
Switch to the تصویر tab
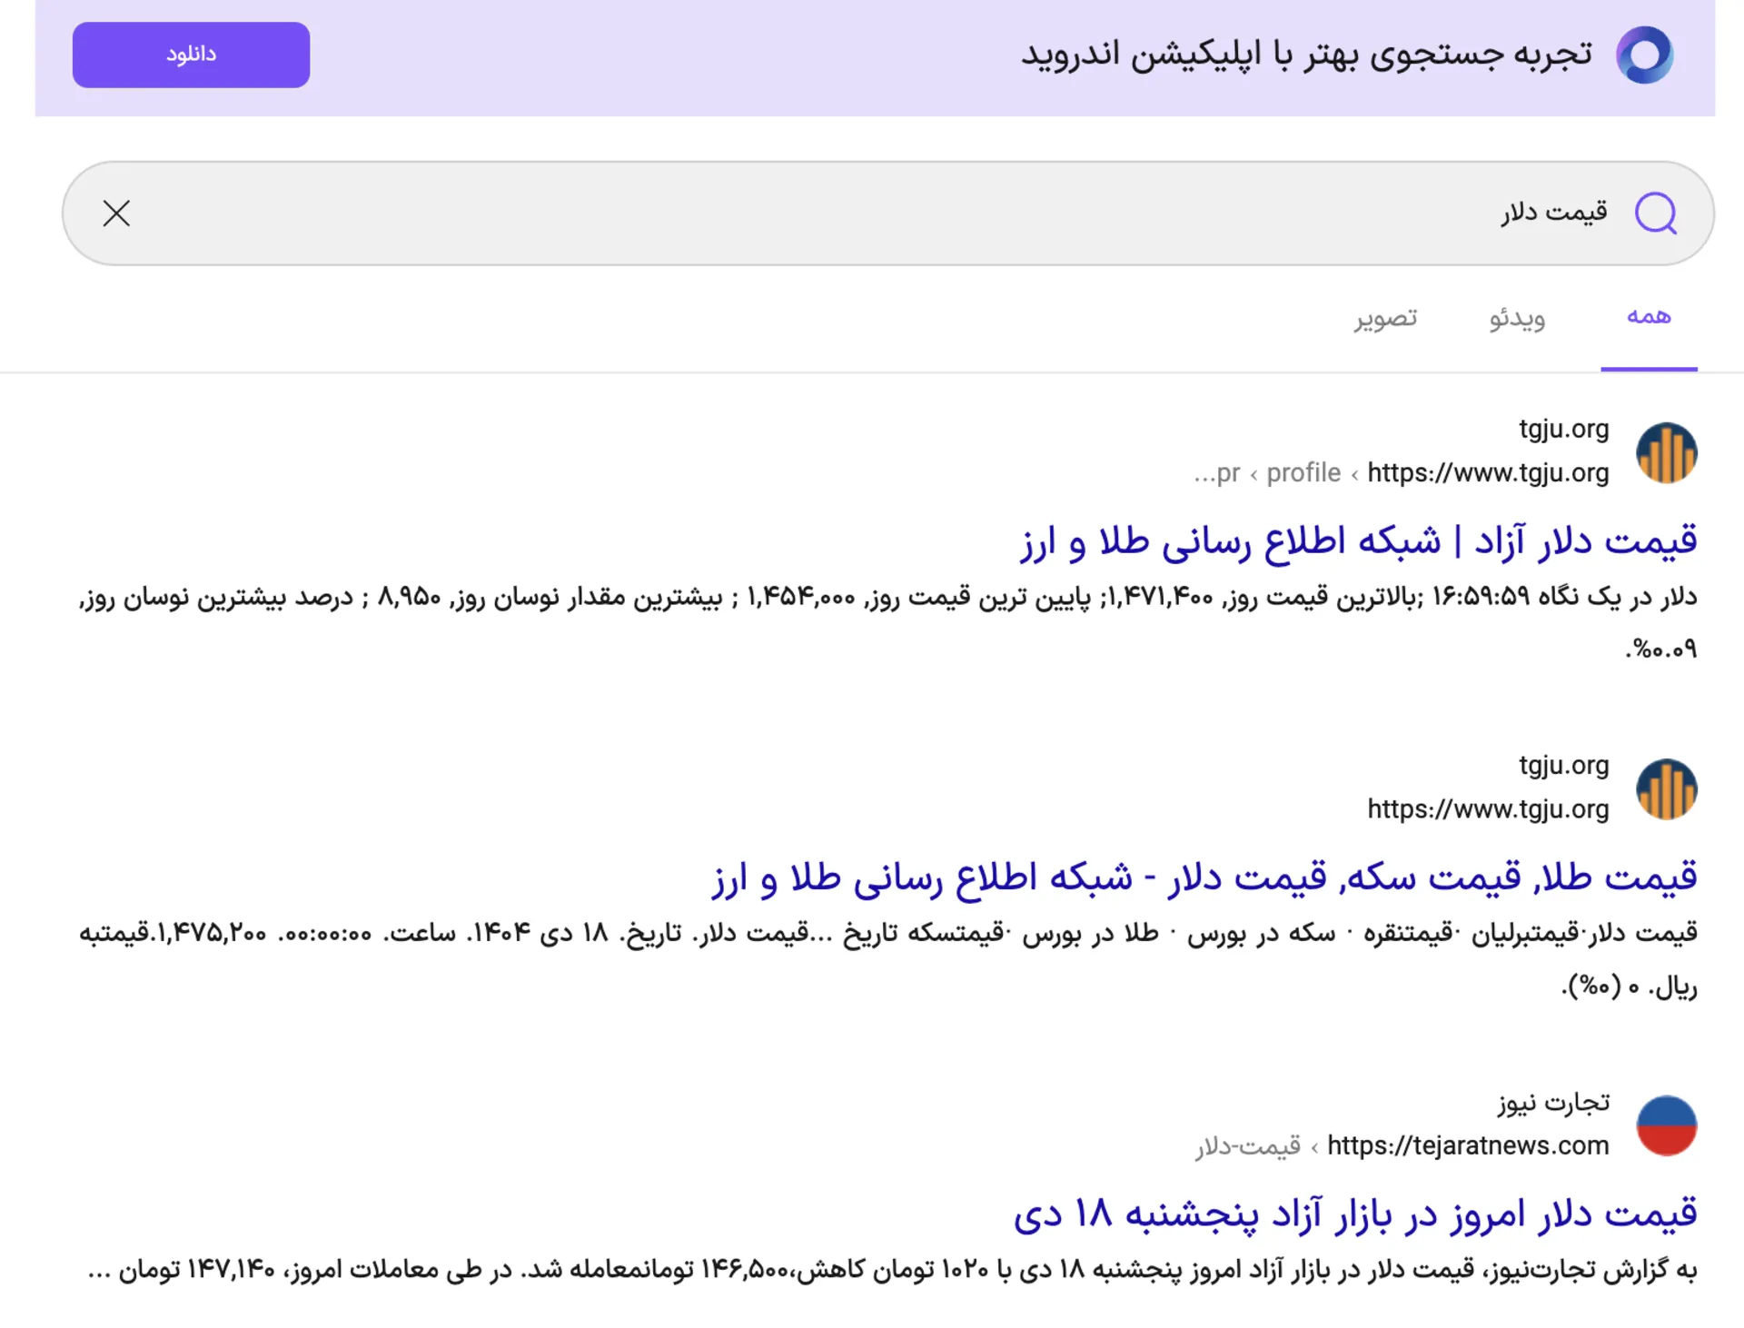pos(1384,318)
